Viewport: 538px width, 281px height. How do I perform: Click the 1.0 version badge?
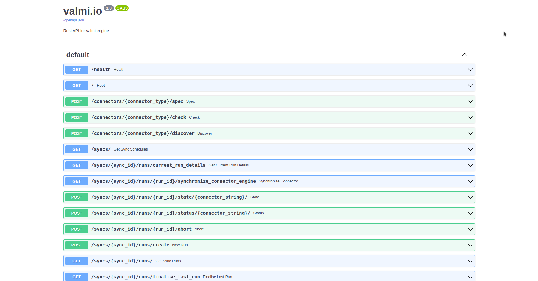tap(109, 8)
